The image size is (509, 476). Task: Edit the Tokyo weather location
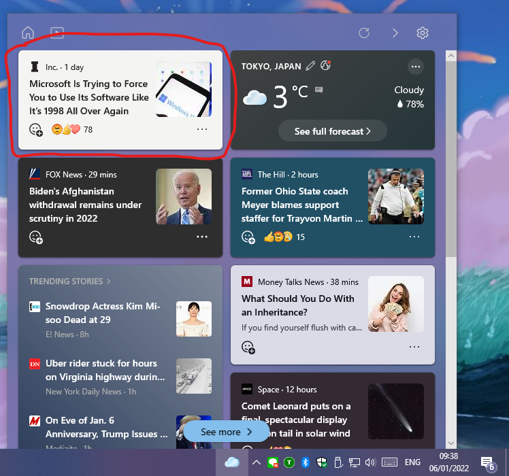(311, 66)
